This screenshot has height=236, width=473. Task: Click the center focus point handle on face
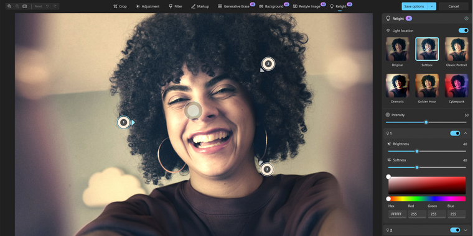click(x=193, y=111)
